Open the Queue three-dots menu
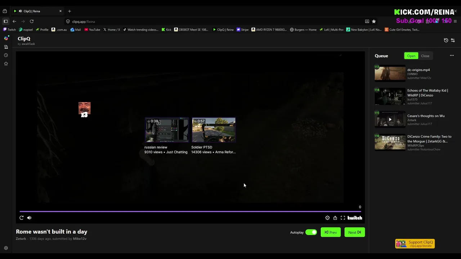This screenshot has width=461, height=259. pyautogui.click(x=452, y=55)
